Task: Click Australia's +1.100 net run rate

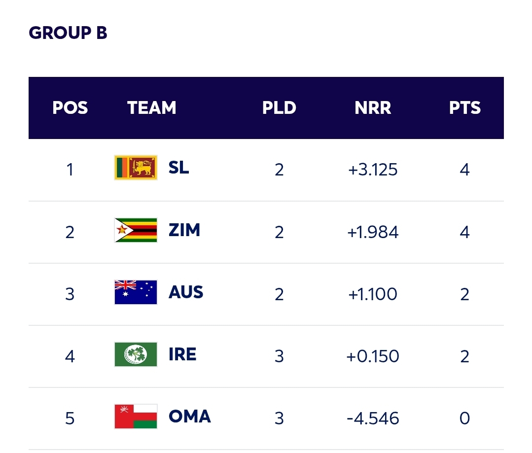Action: [x=373, y=294]
